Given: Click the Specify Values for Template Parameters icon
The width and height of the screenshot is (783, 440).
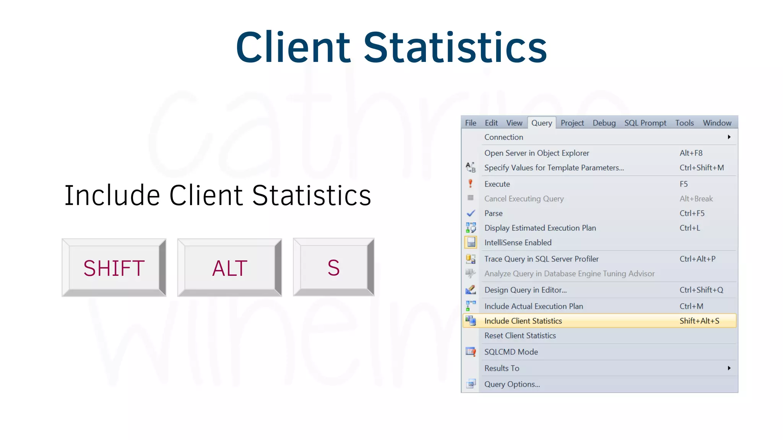Looking at the screenshot, I should point(471,167).
